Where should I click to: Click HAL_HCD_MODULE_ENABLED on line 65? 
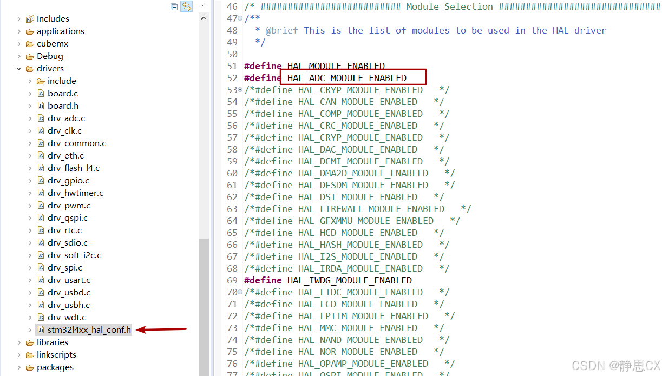click(x=357, y=233)
